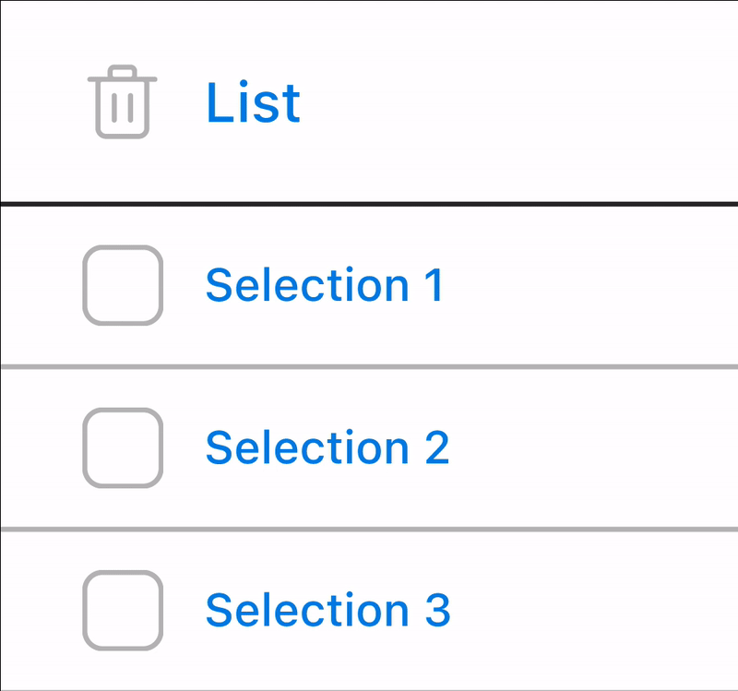Choose the Selection 2 row entry

click(370, 447)
